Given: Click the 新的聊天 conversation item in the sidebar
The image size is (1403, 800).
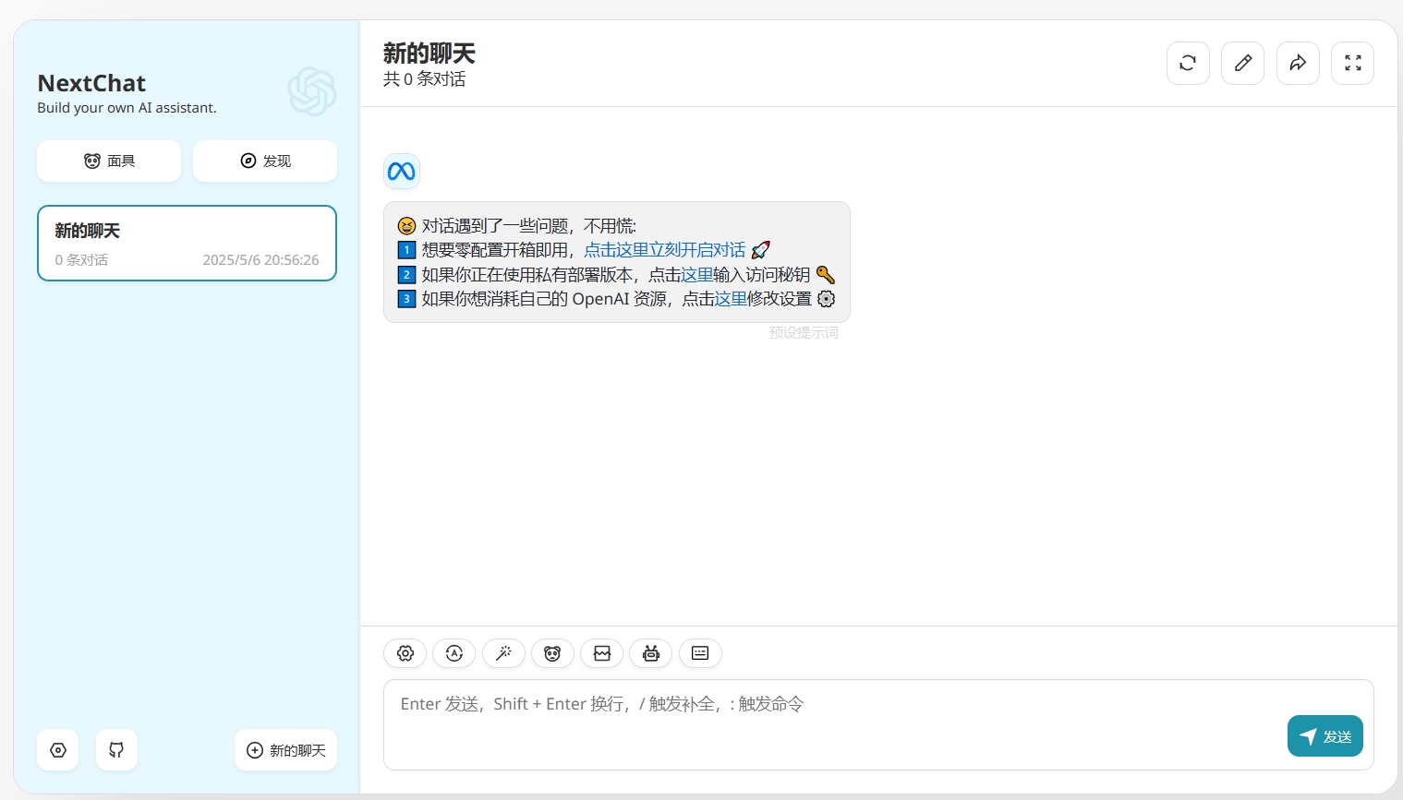Looking at the screenshot, I should click(187, 243).
